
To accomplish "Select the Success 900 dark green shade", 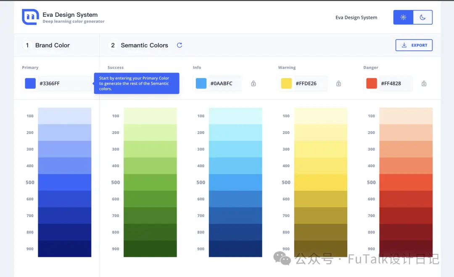I will pos(150,249).
